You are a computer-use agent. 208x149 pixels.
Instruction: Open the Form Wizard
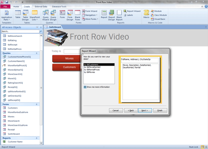90,11
